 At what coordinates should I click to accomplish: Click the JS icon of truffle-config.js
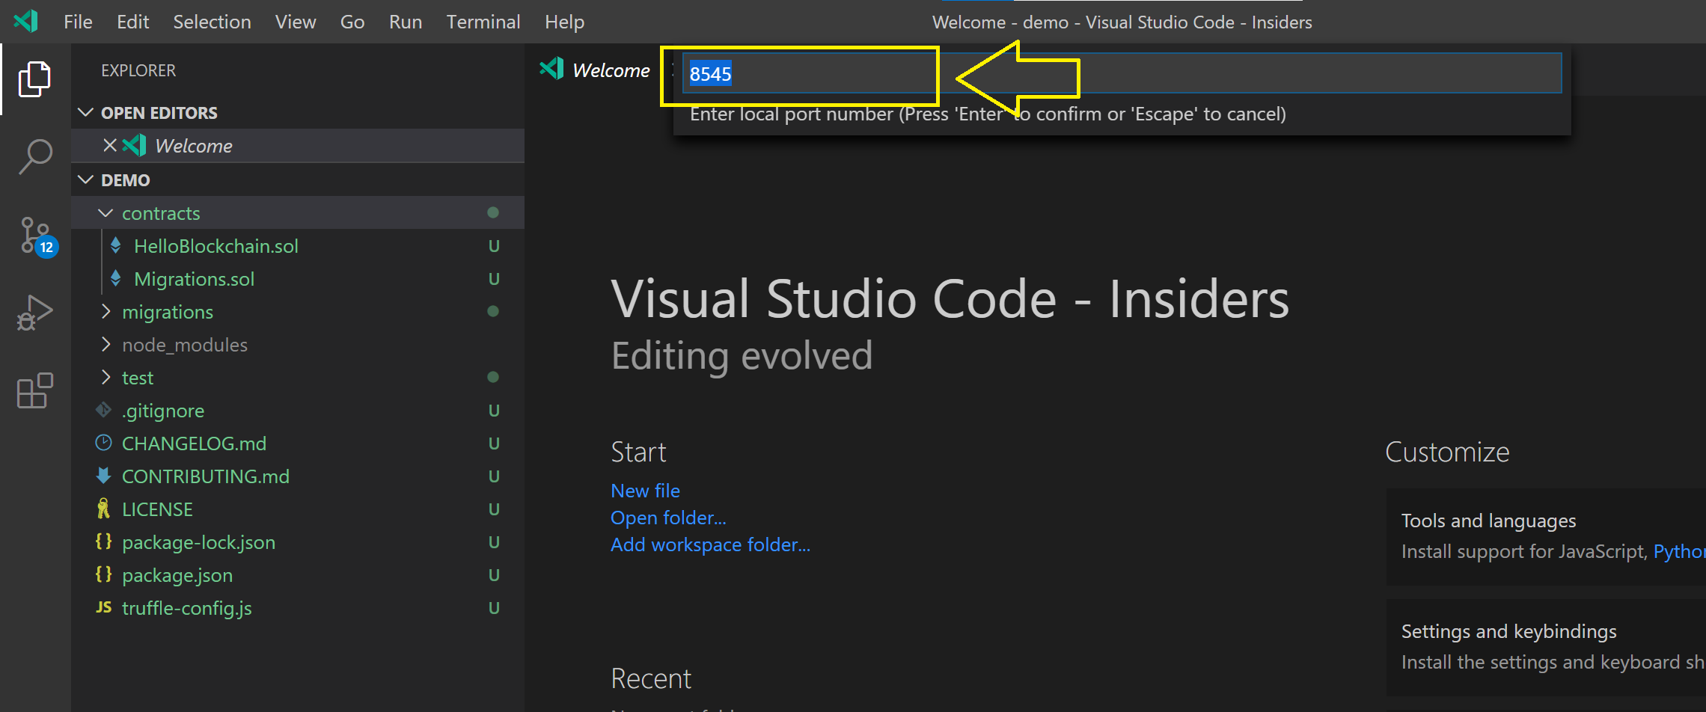point(103,607)
